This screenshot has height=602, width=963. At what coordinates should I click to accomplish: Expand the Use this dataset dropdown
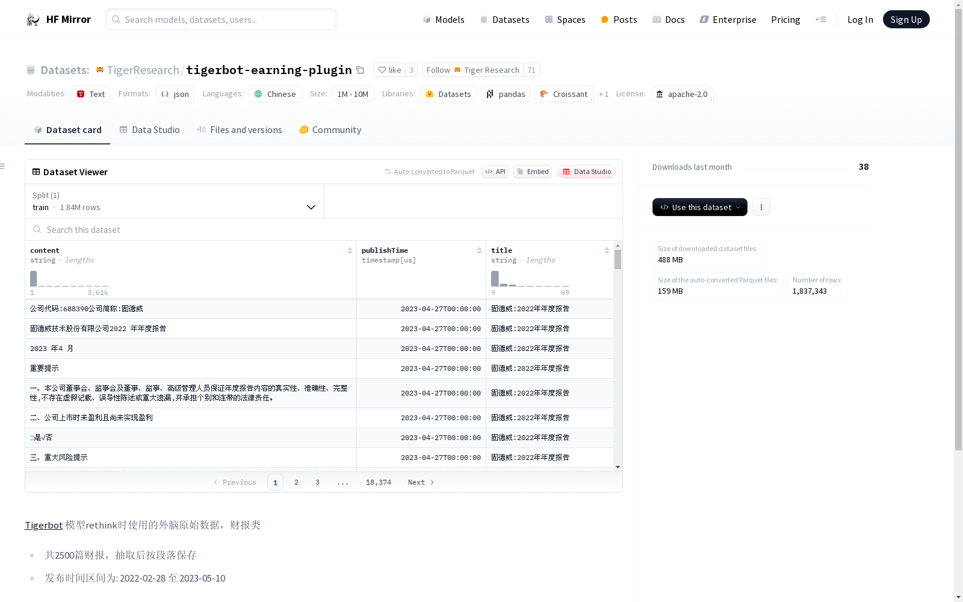[700, 207]
